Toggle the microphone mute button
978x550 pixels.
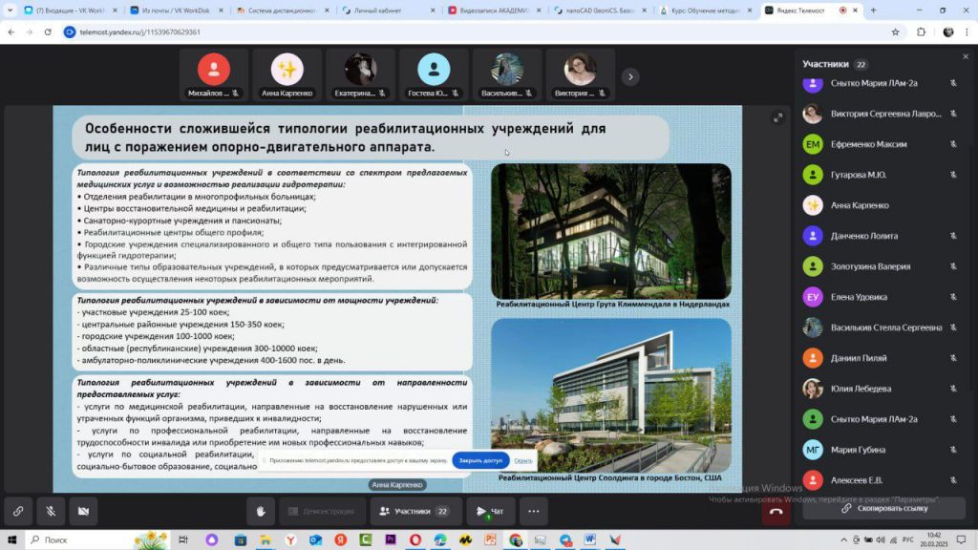[x=51, y=511]
